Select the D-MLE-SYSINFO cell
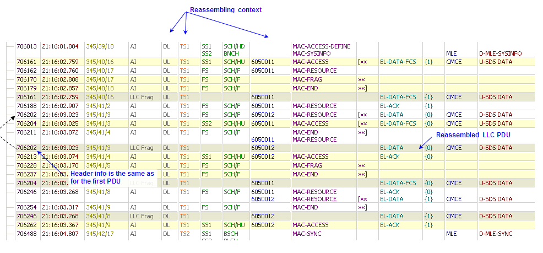The image size is (543, 253). click(499, 53)
